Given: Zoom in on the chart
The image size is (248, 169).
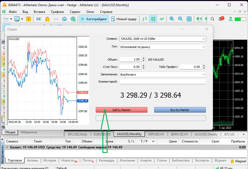Looking at the screenshot, I should 172,19.
